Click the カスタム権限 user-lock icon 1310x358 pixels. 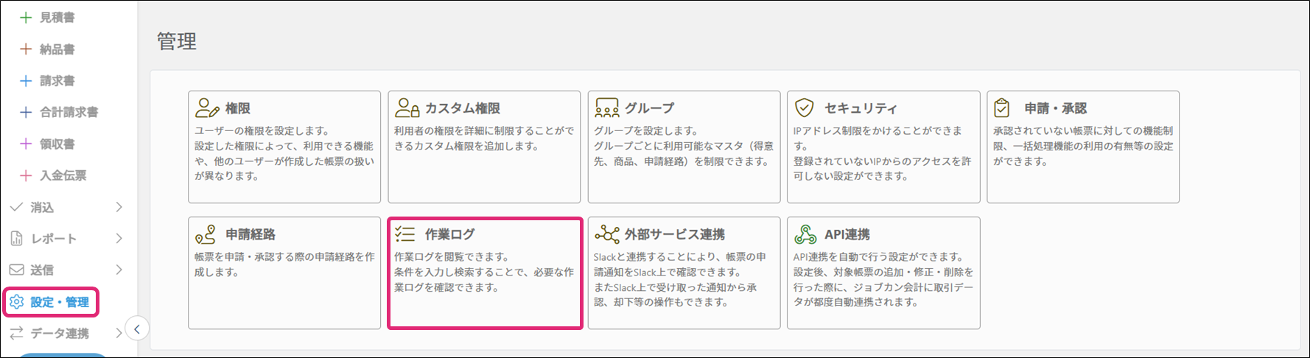click(407, 108)
